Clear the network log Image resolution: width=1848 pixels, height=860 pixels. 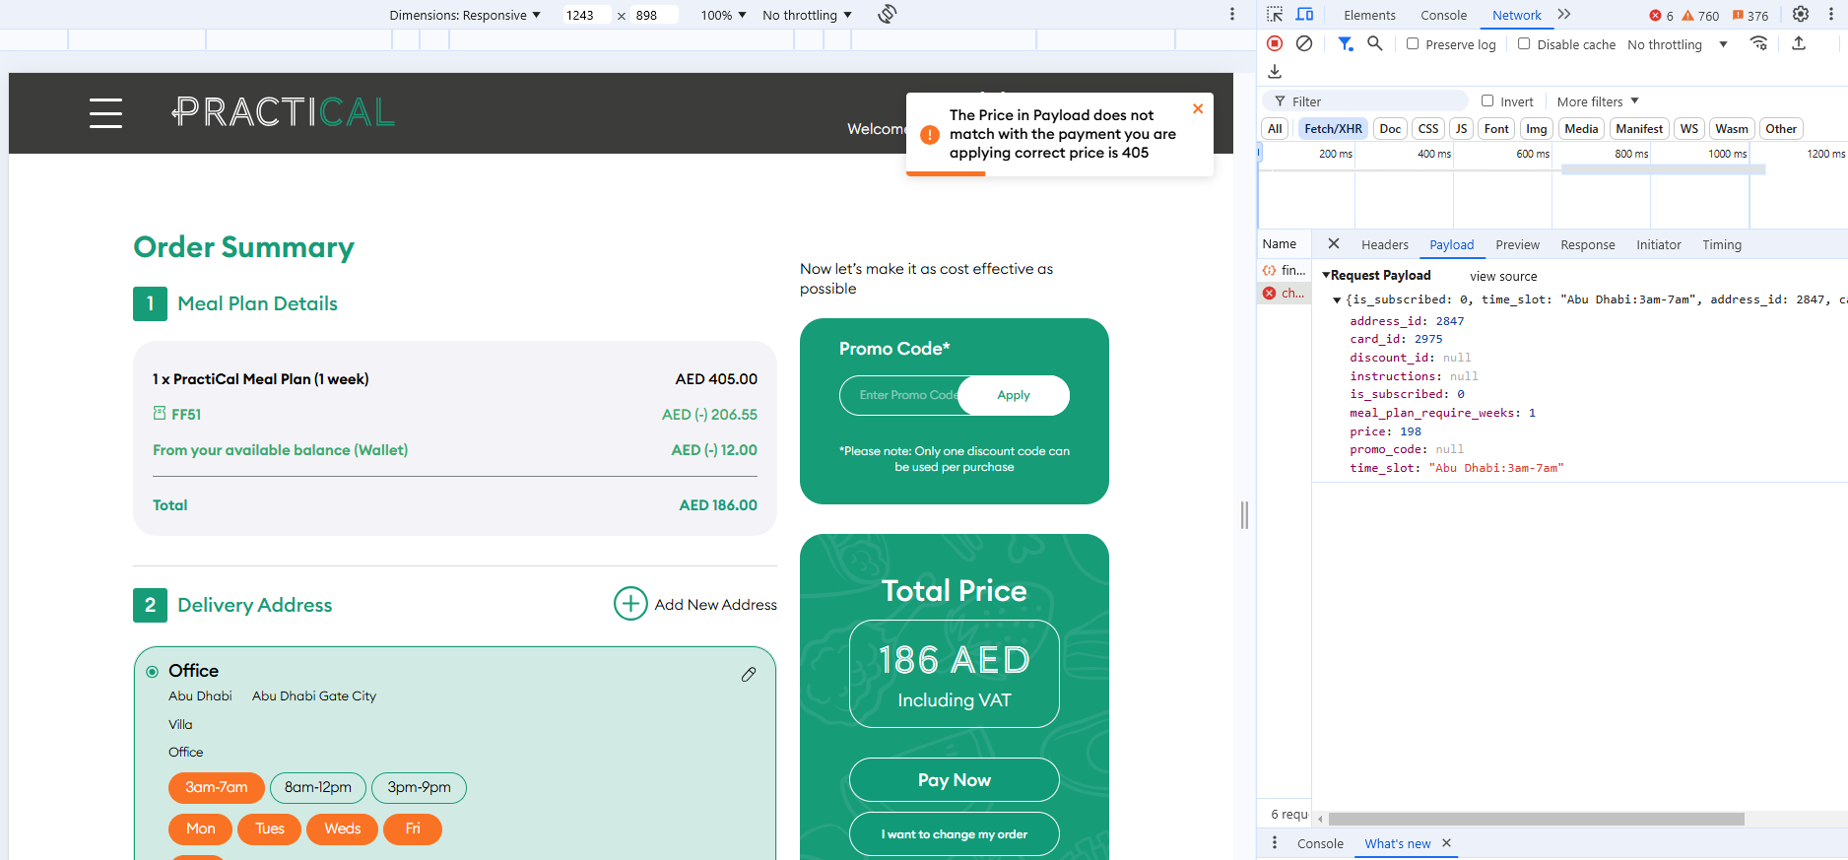pyautogui.click(x=1304, y=43)
